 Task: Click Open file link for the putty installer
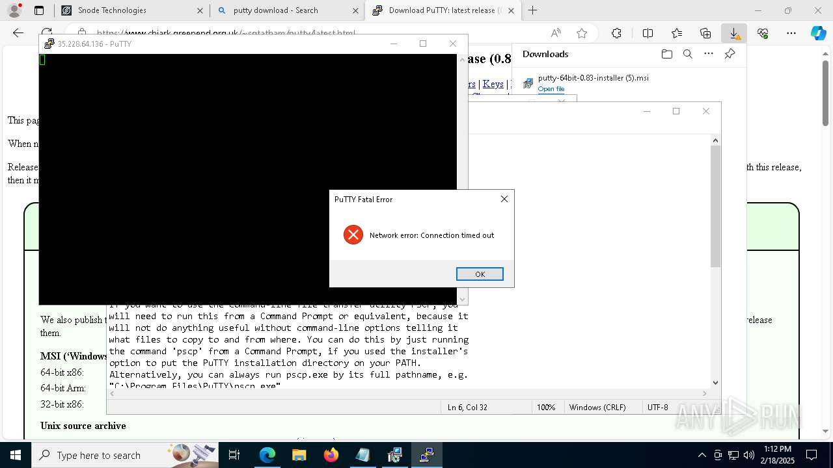coord(551,89)
